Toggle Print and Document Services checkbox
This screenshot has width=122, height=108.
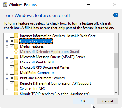pyautogui.click(x=12, y=78)
